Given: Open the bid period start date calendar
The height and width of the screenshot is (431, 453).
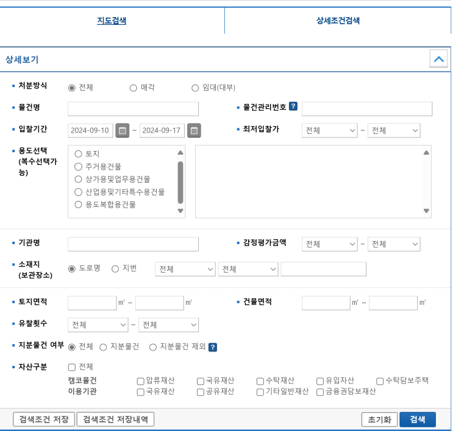Looking at the screenshot, I should (122, 130).
